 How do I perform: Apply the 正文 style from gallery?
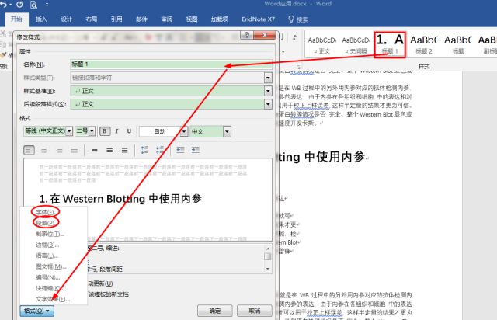click(322, 45)
